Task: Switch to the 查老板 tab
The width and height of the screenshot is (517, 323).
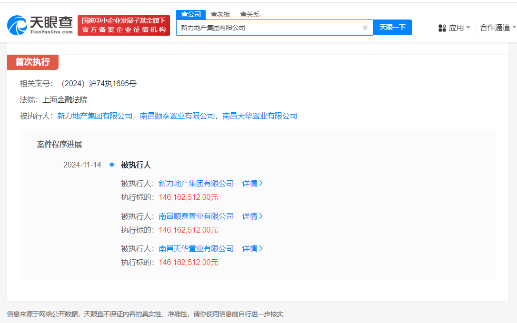Action: (220, 14)
